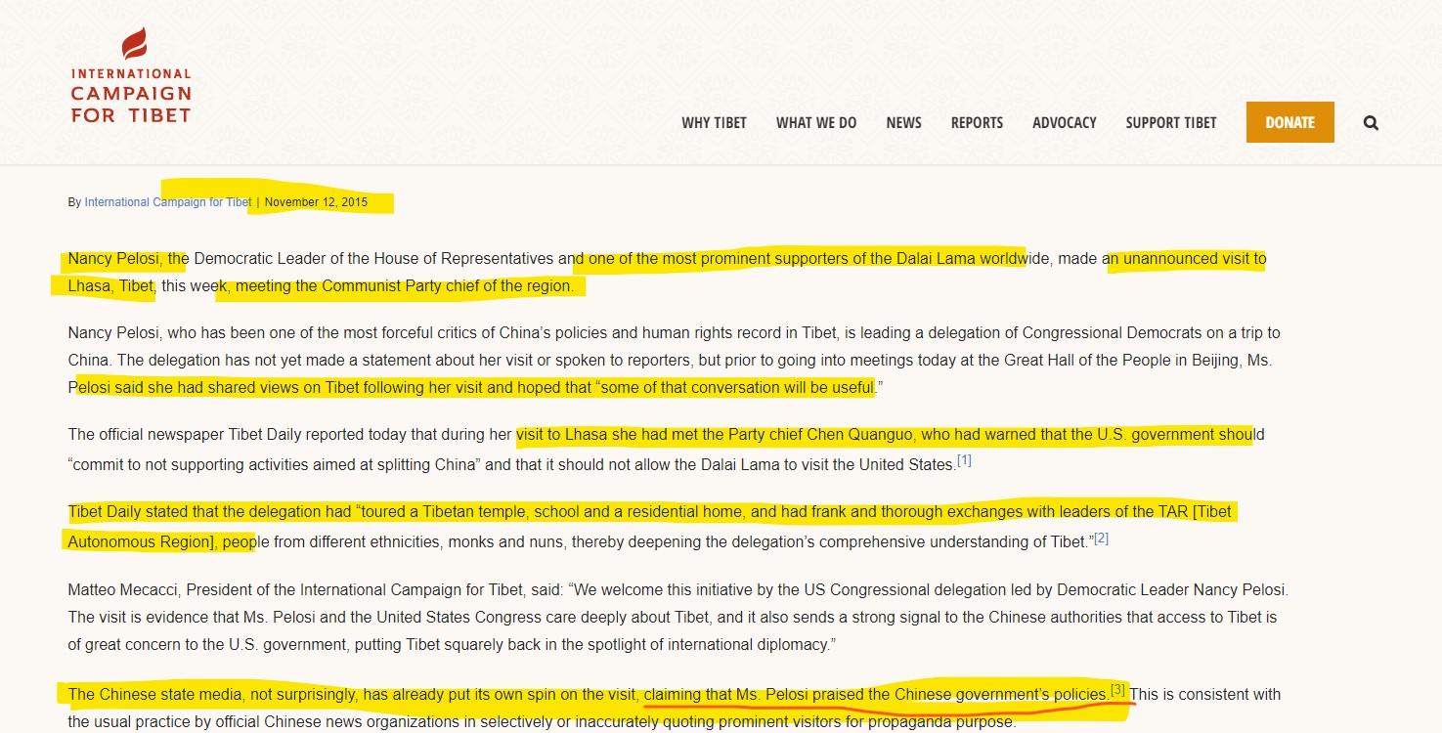Select the Advocacy menu item
1442x733 pixels.
pyautogui.click(x=1065, y=123)
